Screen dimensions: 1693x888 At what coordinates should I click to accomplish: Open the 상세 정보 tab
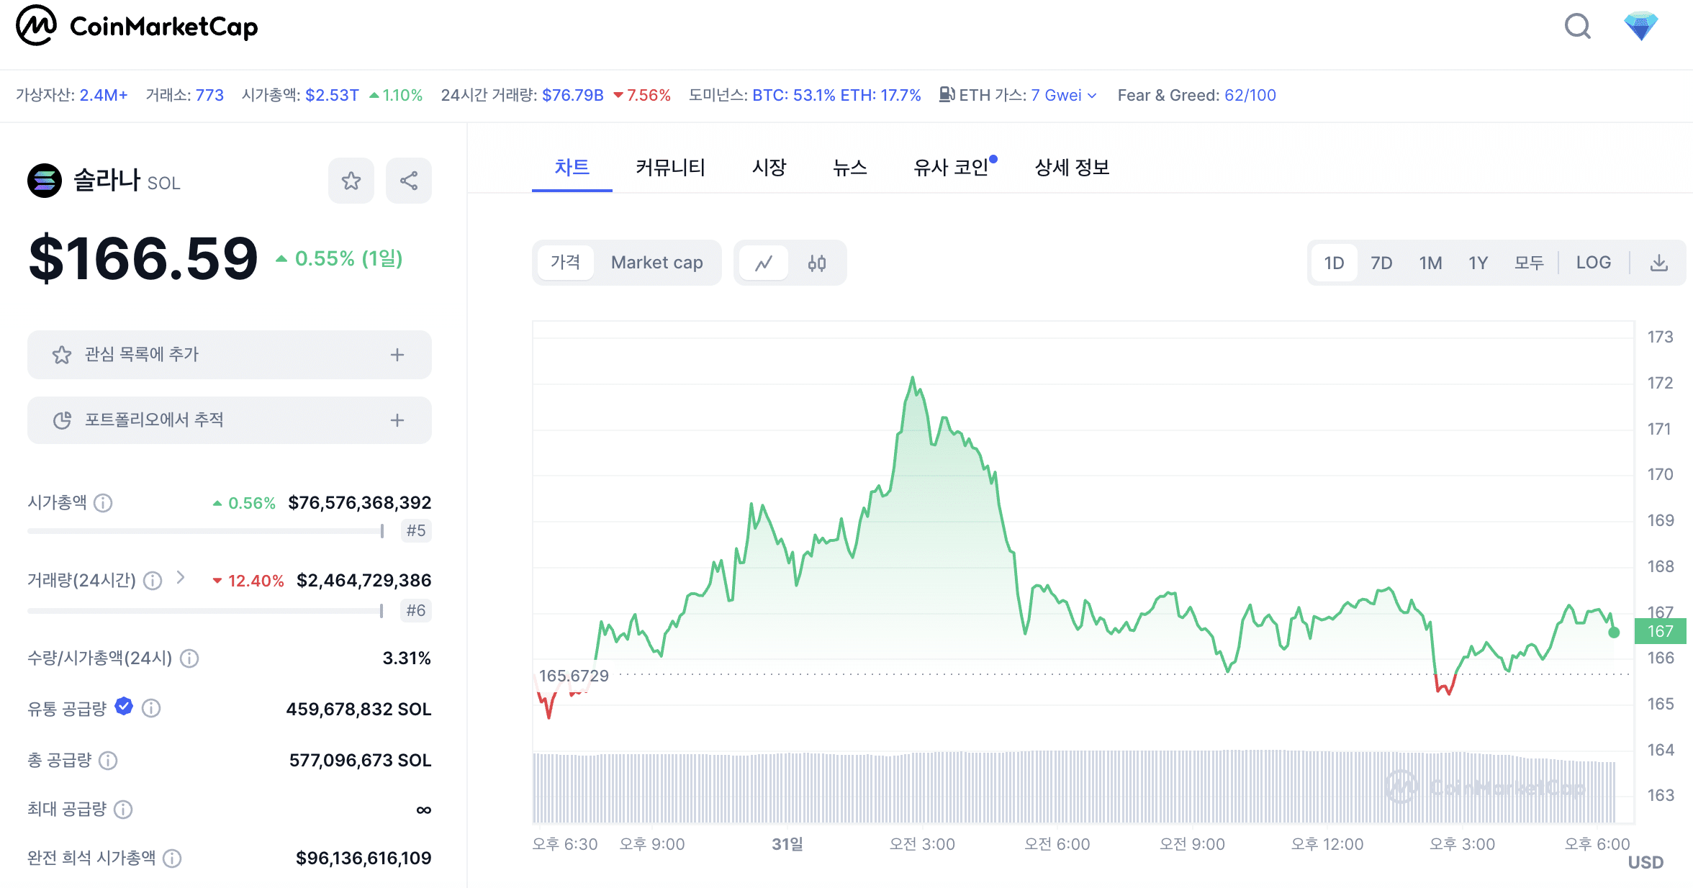coord(1072,168)
